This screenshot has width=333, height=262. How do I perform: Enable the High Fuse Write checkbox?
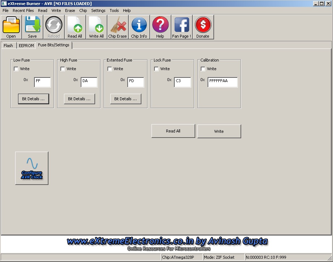pos(63,69)
